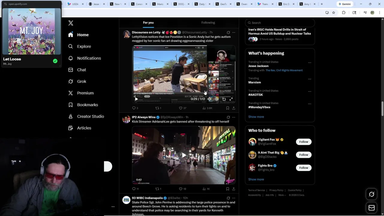Open more options for Marxism trend
Viewport: 384px width, 216px height.
(x=310, y=79)
